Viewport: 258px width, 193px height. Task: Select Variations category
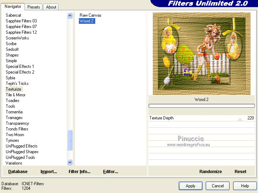click(x=14, y=163)
